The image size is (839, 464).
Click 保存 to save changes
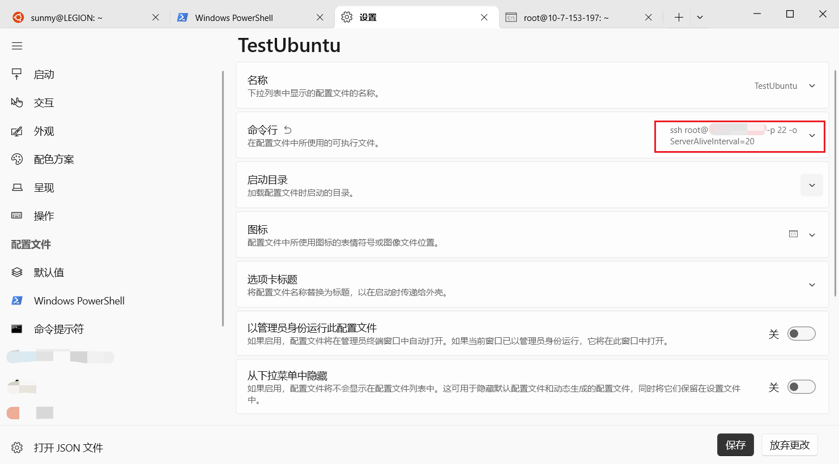click(x=735, y=445)
